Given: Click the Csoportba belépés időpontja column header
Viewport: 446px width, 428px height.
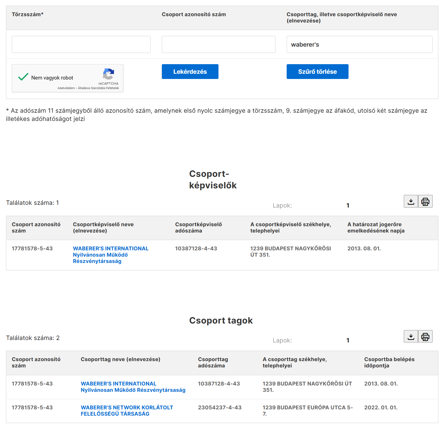Looking at the screenshot, I should click(389, 362).
